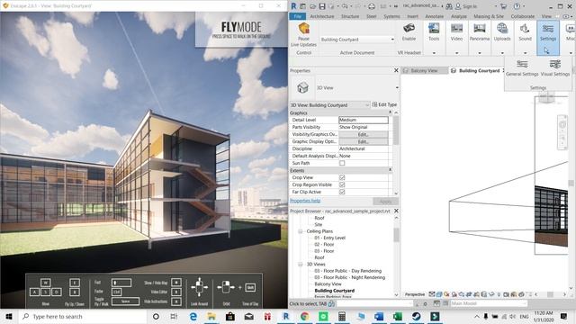Click the Help question mark icon
Viewport: 576px width, 324px height.
pos(517,6)
